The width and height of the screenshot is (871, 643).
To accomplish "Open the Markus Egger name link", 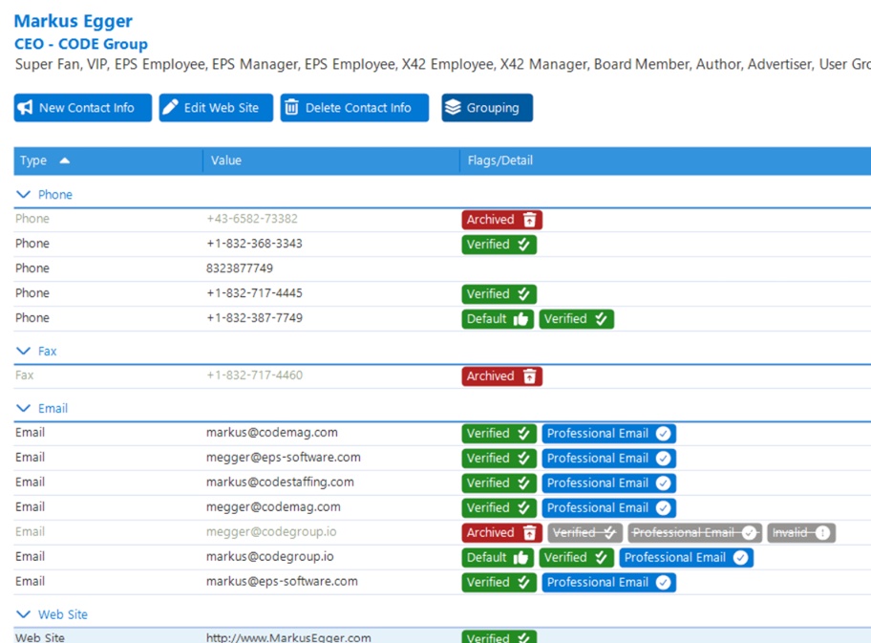I will pos(73,21).
